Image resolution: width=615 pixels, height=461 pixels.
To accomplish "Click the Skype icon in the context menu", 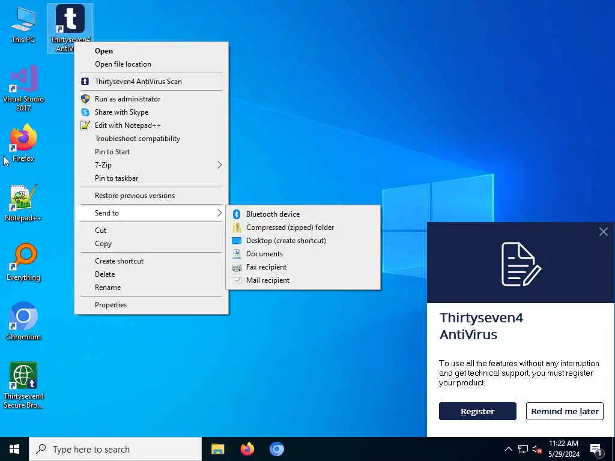I will [x=85, y=112].
